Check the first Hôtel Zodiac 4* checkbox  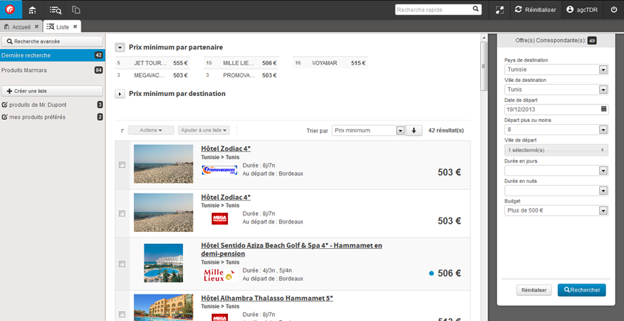122,165
